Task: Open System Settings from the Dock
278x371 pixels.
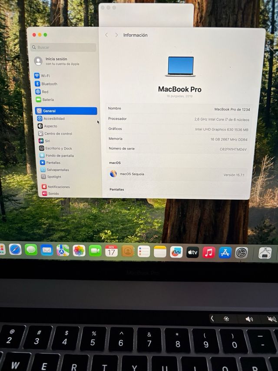Action: [242, 253]
